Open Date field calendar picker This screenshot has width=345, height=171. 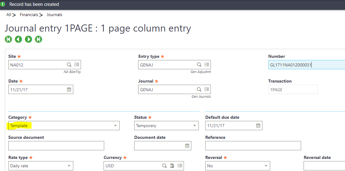69,89
